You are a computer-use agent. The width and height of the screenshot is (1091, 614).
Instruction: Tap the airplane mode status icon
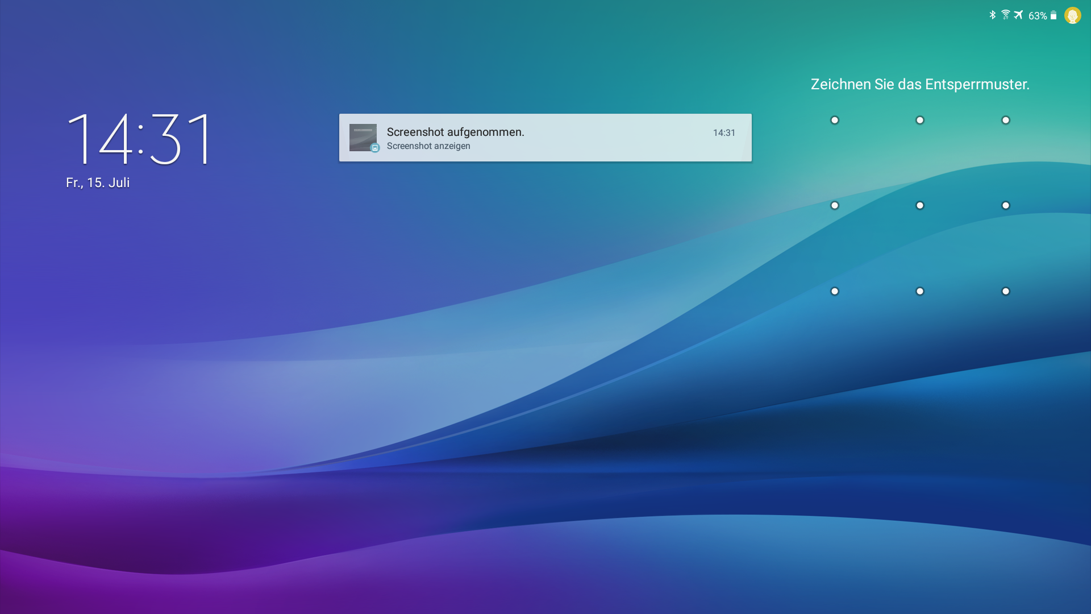click(x=1018, y=15)
